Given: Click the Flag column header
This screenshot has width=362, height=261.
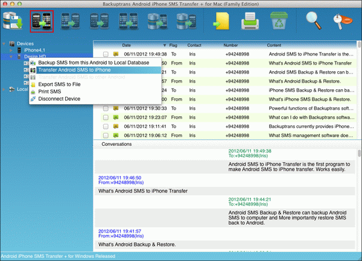Looking at the screenshot, I should 173,45.
